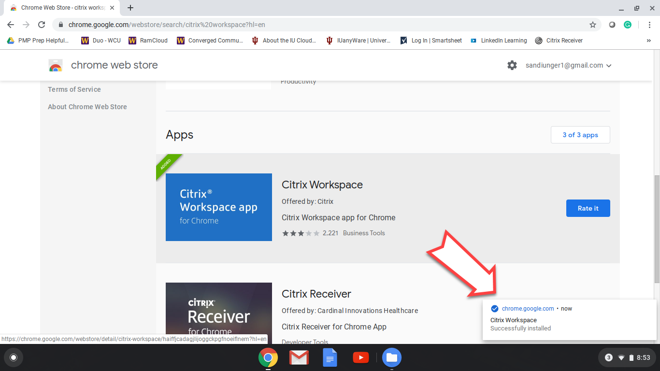The width and height of the screenshot is (660, 371).
Task: Open the Files app in the shelf
Action: click(x=391, y=357)
